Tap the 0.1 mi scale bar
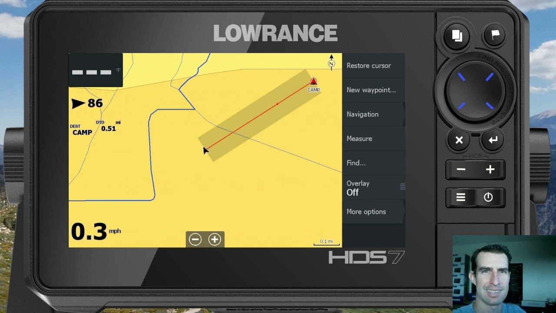Viewport: 556px width, 313px height. [327, 242]
